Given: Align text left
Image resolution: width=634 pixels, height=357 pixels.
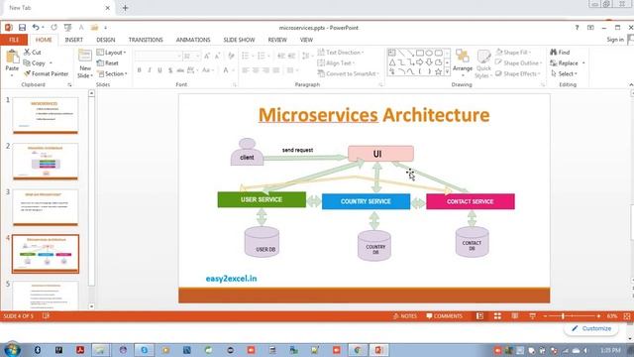Looking at the screenshot, I should pos(246,70).
